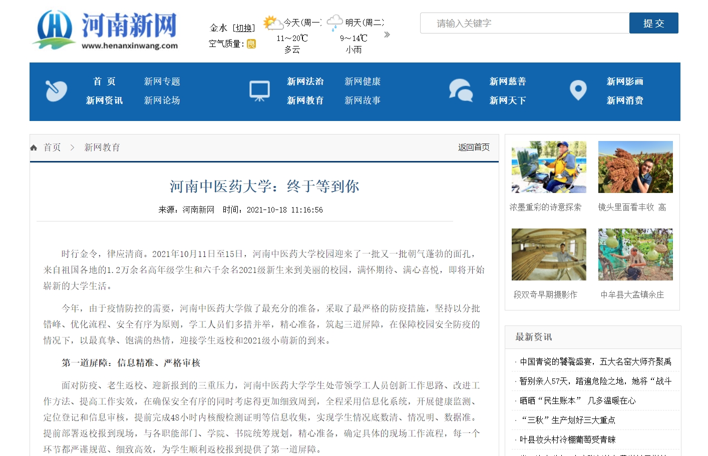Click the chat bubbles icon in navigation
Viewport: 708px width, 456px height.
tap(461, 91)
